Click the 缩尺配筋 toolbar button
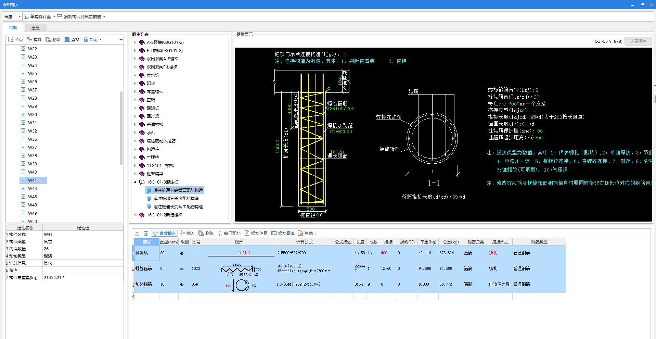The image size is (656, 339). (229, 233)
